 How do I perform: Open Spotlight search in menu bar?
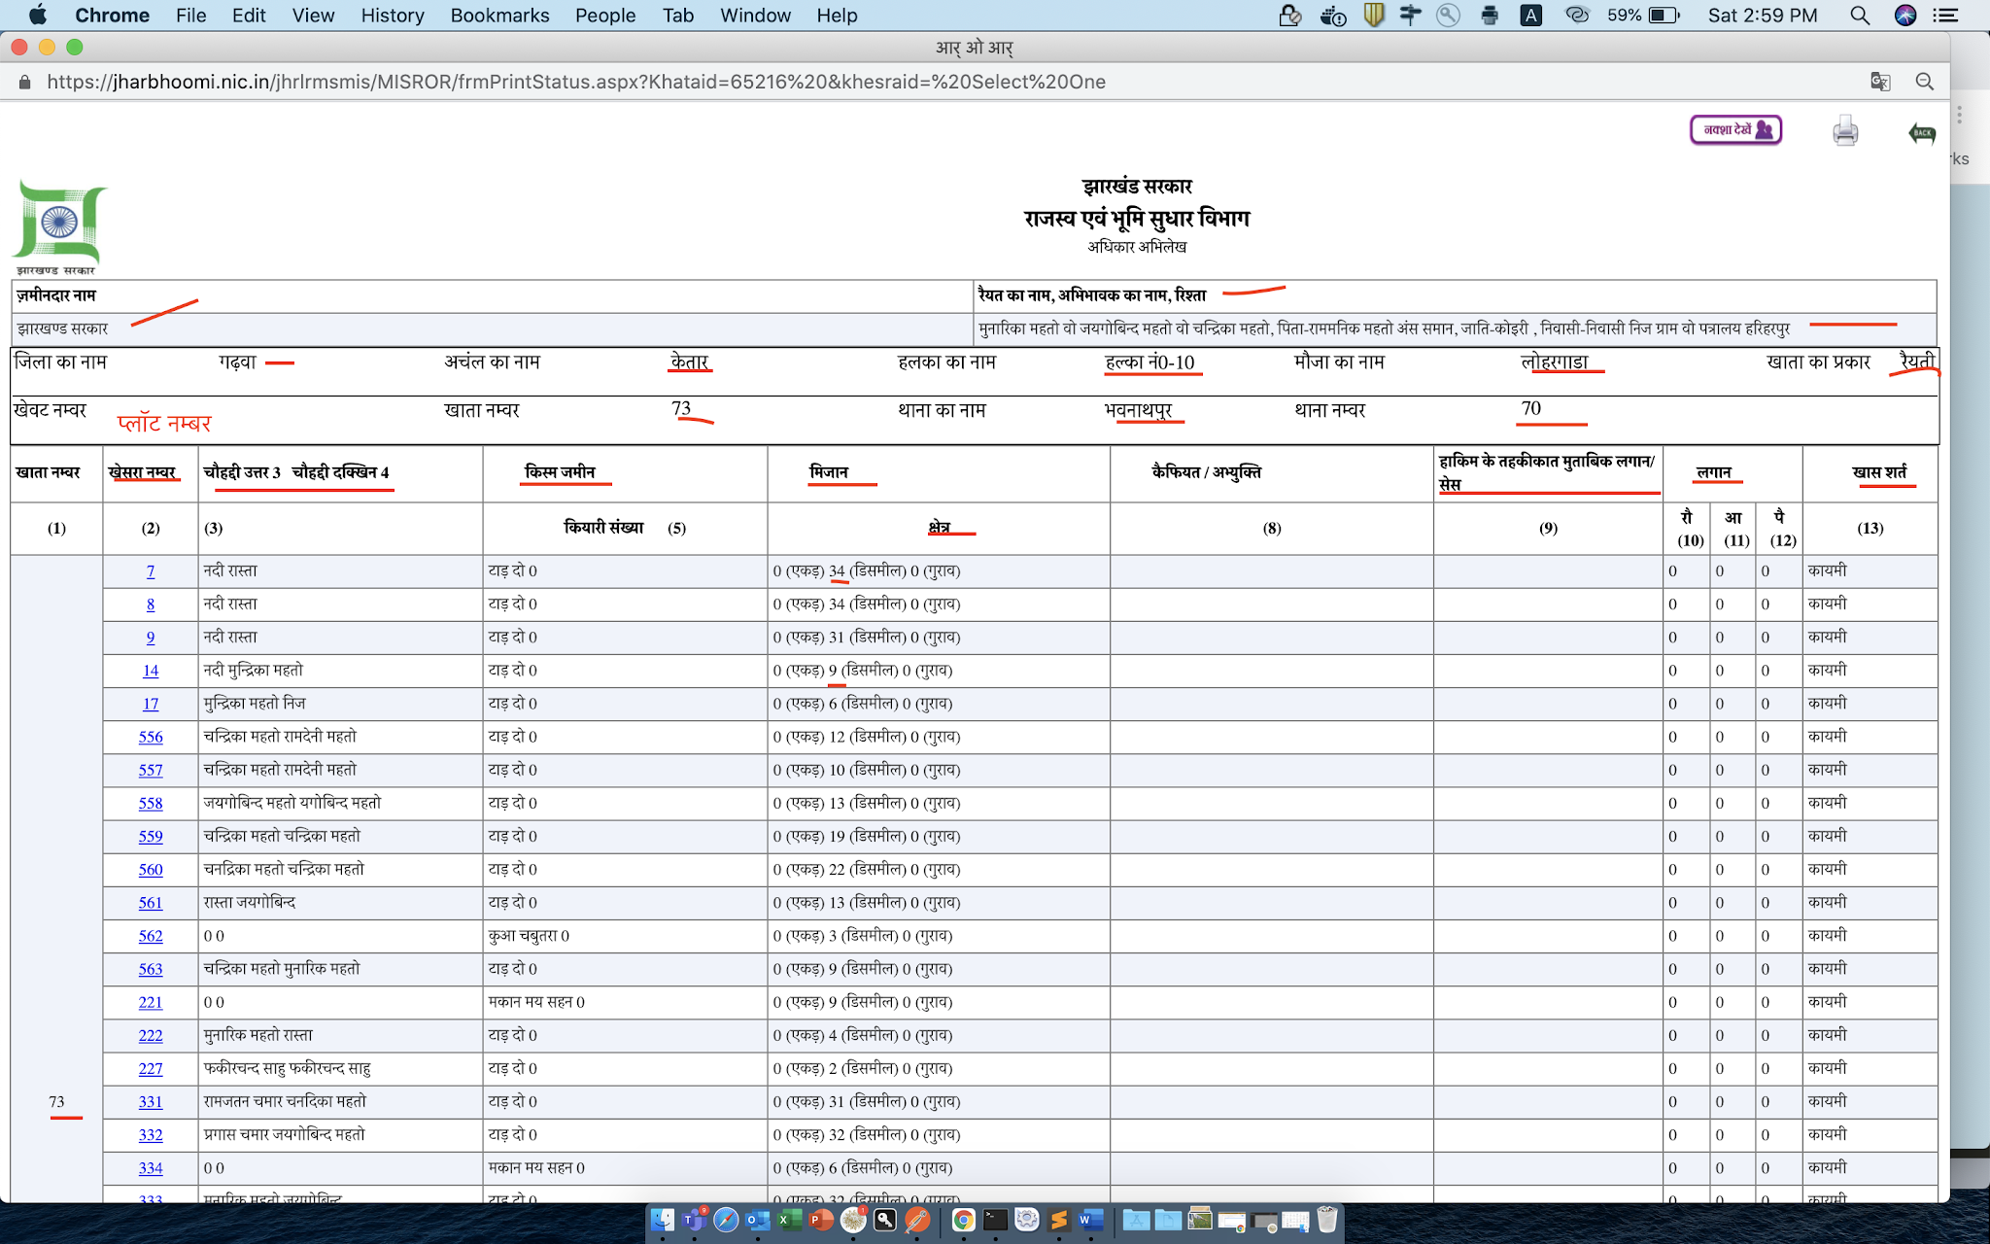click(1859, 16)
